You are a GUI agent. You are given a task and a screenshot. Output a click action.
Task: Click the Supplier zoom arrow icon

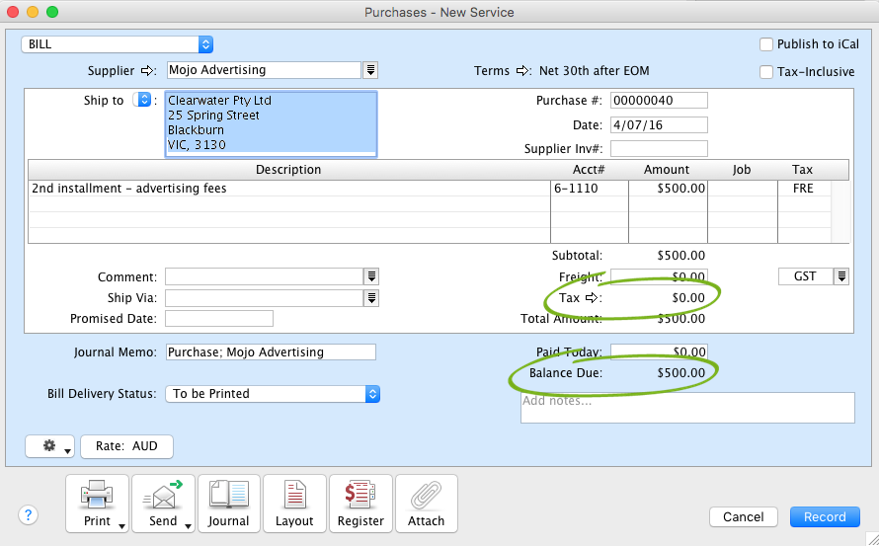149,71
